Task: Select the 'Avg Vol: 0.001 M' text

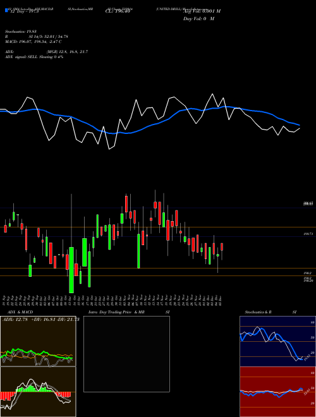Action: pyautogui.click(x=202, y=11)
